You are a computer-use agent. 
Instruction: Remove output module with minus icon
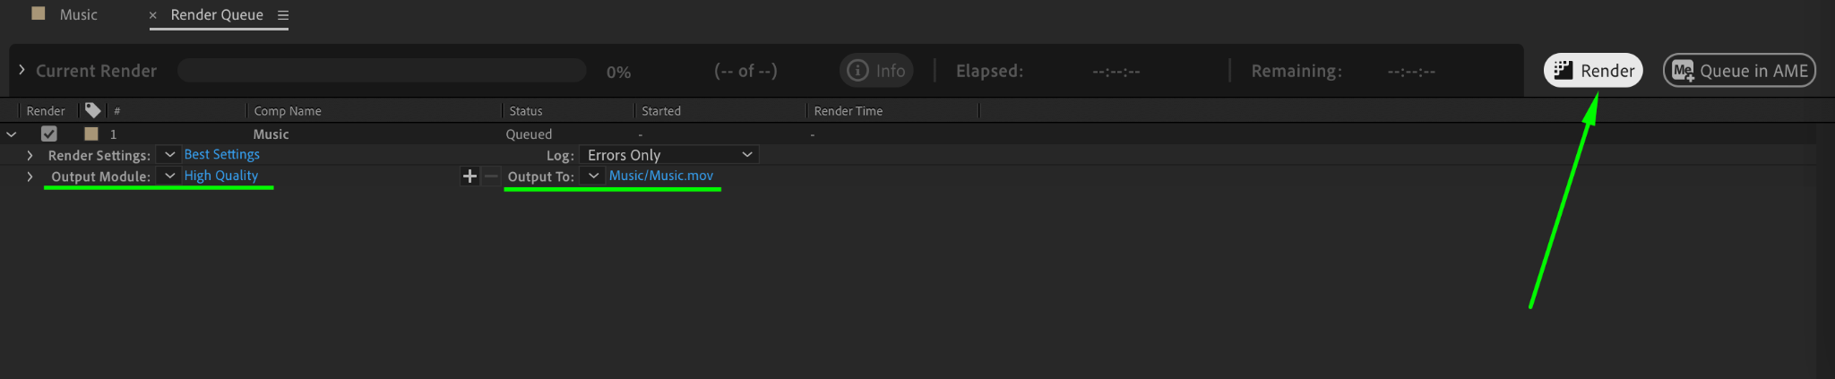pyautogui.click(x=491, y=177)
